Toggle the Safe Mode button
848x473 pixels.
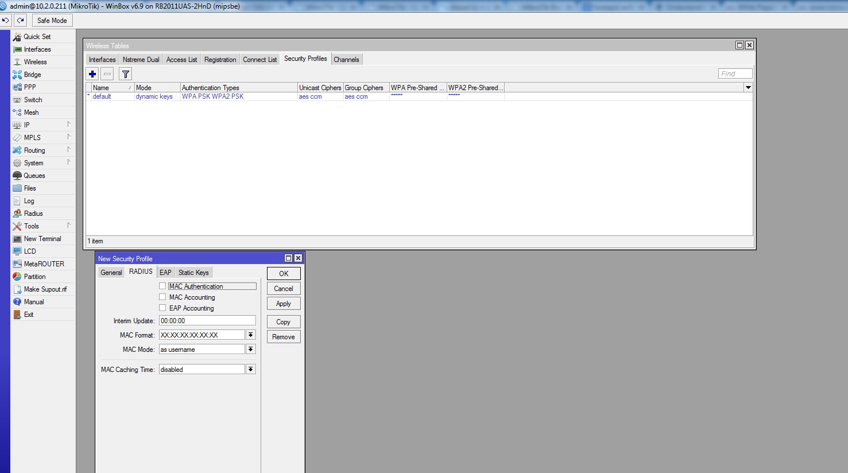point(52,21)
